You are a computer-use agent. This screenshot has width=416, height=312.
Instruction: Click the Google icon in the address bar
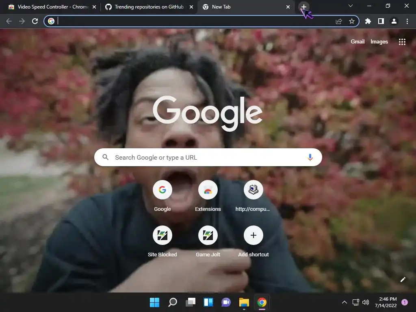coord(51,21)
